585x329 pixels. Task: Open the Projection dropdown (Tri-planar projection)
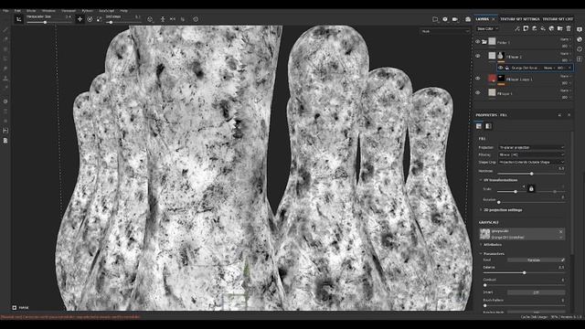(x=531, y=147)
